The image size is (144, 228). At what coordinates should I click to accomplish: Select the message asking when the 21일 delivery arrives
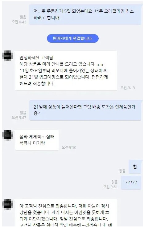click(x=85, y=110)
